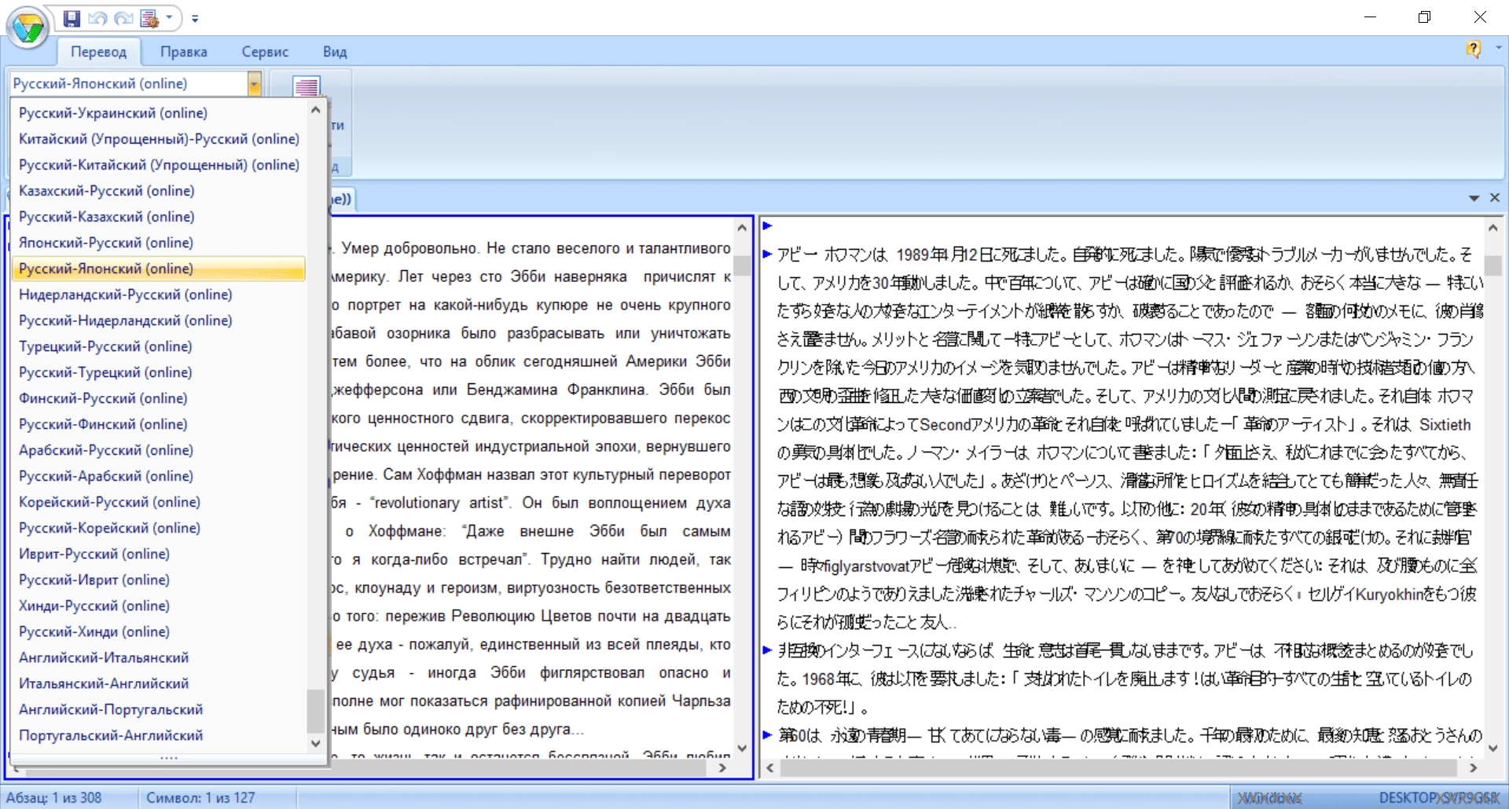Click translation pane scroll down arrow
Image resolution: width=1509 pixels, height=809 pixels.
[x=1493, y=748]
